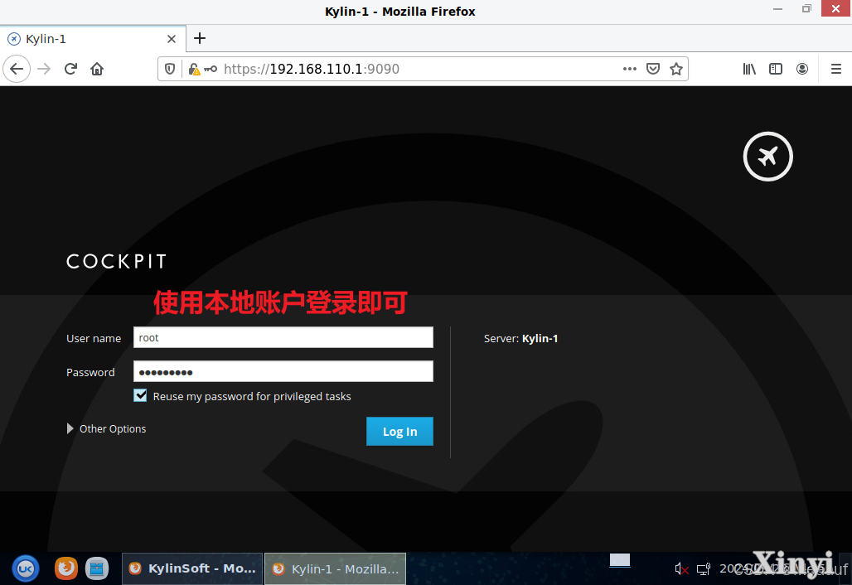Viewport: 852px width, 585px height.
Task: Open the Firefox account menu
Action: (x=802, y=69)
